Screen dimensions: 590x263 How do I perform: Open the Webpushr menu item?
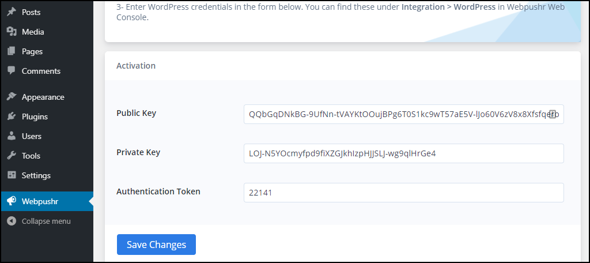pyautogui.click(x=40, y=201)
